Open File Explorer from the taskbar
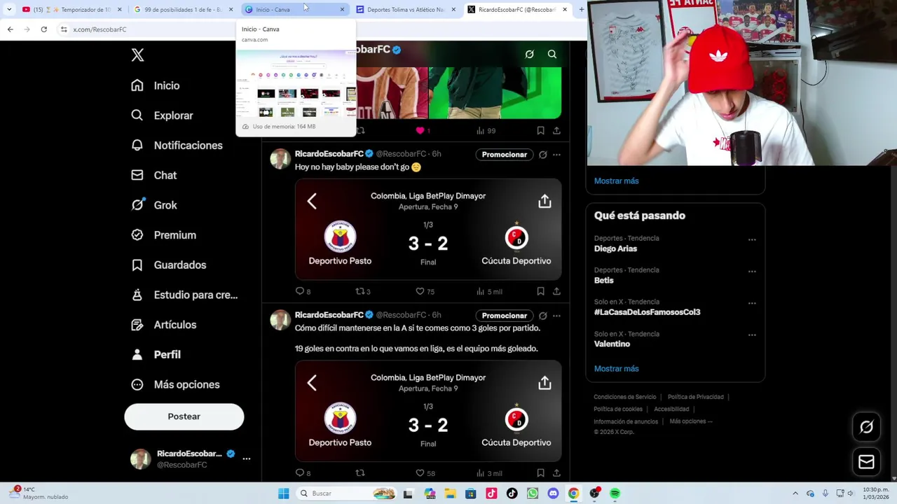This screenshot has width=897, height=504. (x=450, y=493)
